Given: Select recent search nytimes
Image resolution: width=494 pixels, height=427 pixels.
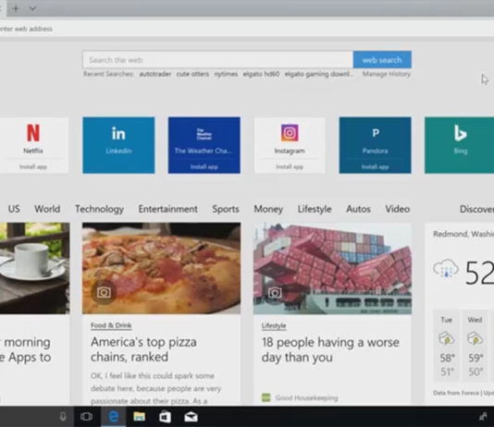Looking at the screenshot, I should 226,74.
